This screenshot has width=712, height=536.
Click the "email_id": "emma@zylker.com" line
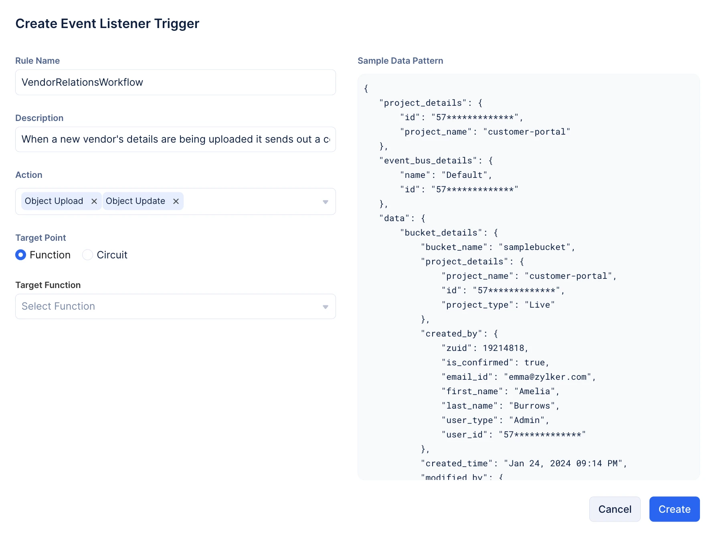pyautogui.click(x=519, y=377)
